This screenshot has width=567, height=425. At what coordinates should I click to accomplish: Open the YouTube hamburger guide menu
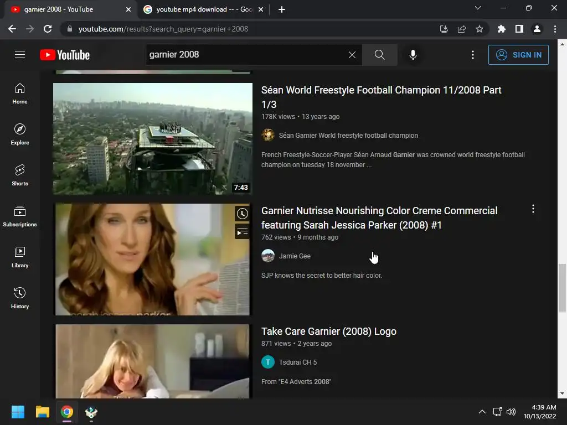pos(20,55)
